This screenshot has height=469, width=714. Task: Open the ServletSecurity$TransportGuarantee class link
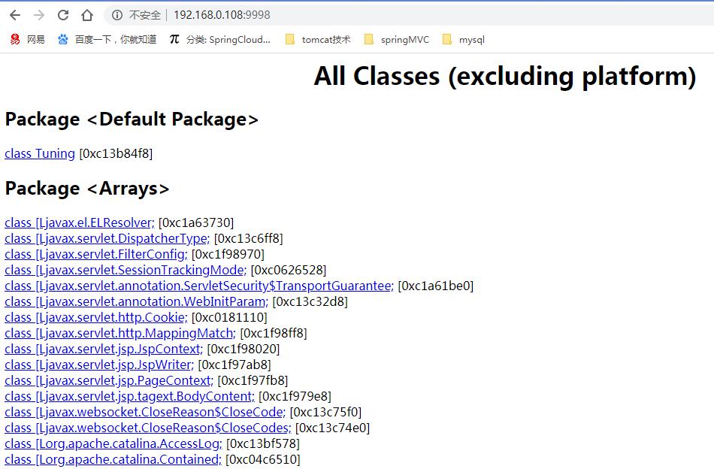coord(199,286)
